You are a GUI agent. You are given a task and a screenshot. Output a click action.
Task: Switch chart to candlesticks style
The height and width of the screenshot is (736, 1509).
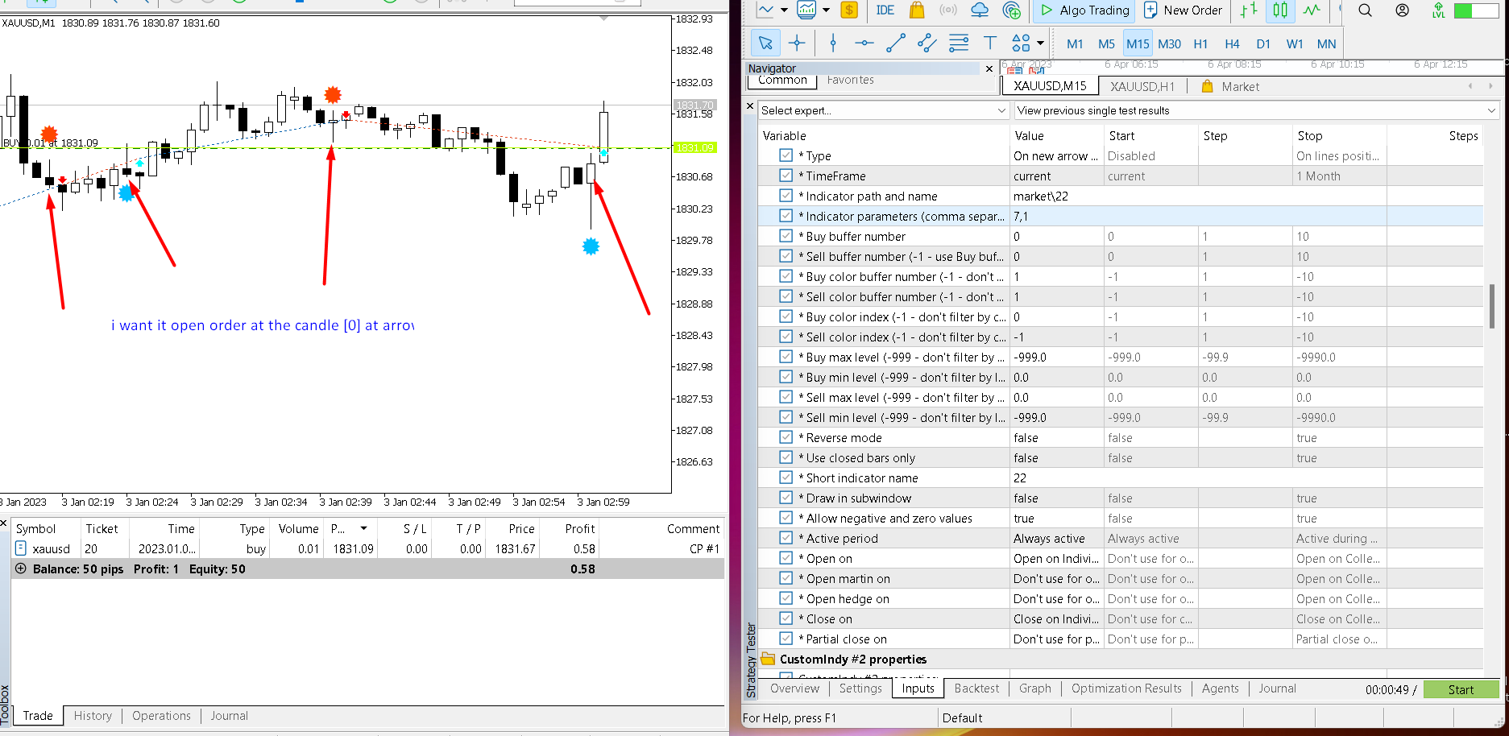tap(1280, 10)
